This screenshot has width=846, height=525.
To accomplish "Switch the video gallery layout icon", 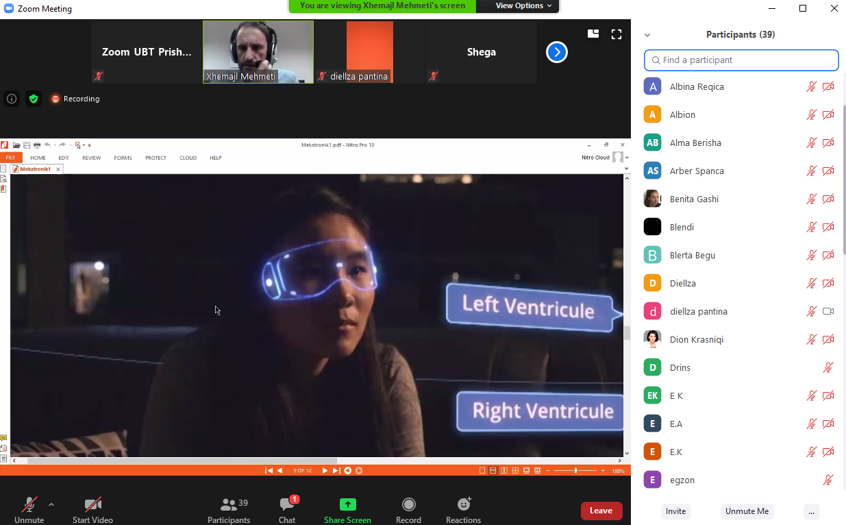I will [593, 34].
